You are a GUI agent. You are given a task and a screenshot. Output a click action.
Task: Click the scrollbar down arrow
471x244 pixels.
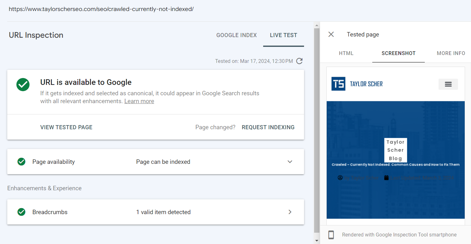tap(317, 241)
